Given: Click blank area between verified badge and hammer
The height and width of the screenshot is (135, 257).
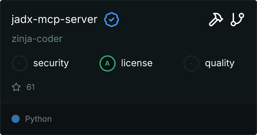Looking at the screenshot, I should pos(162,20).
